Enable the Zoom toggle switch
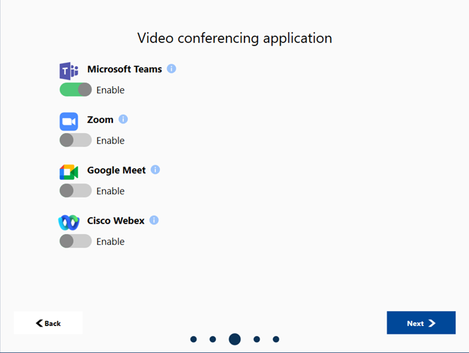The image size is (469, 353). click(x=75, y=140)
